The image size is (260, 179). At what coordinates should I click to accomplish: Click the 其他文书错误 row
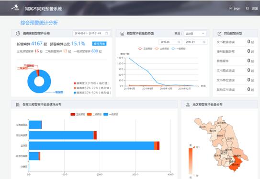click(x=235, y=90)
